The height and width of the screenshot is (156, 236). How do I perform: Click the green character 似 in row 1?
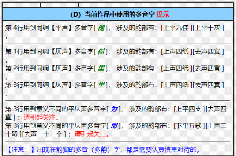click(x=101, y=51)
